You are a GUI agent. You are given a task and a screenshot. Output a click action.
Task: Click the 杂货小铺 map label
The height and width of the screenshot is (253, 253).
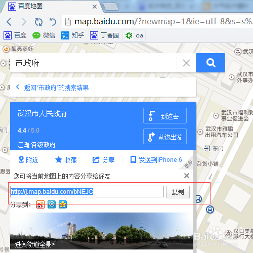(x=207, y=163)
